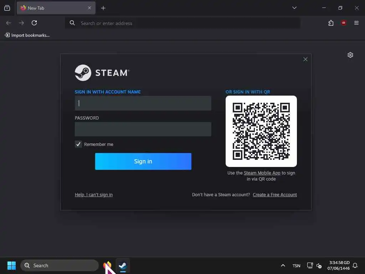
Task: Show hidden system tray icons
Action: pos(283,265)
